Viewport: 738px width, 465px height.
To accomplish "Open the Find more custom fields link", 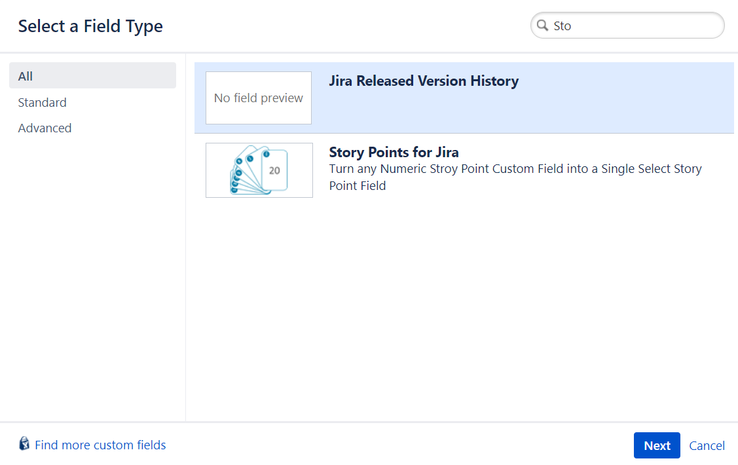I will [100, 445].
